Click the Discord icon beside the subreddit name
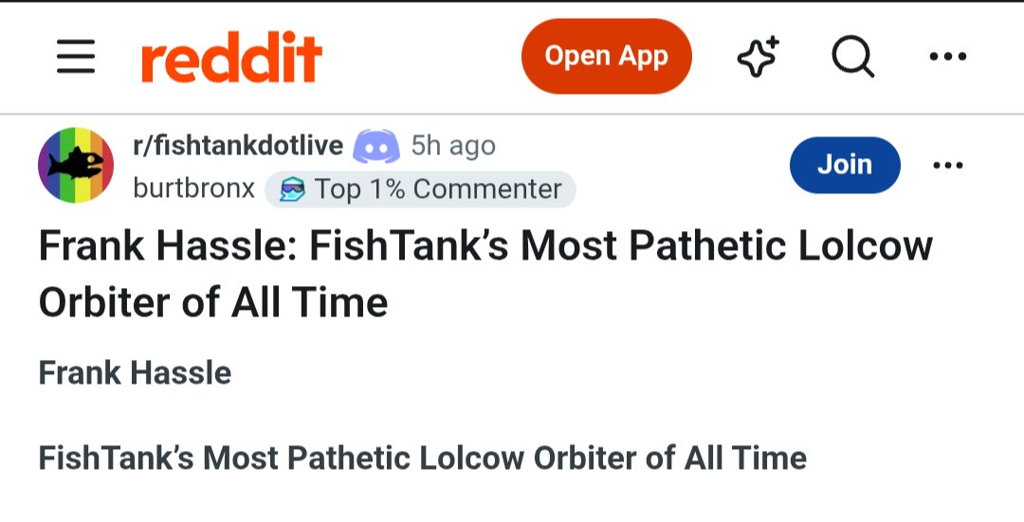 (x=376, y=146)
